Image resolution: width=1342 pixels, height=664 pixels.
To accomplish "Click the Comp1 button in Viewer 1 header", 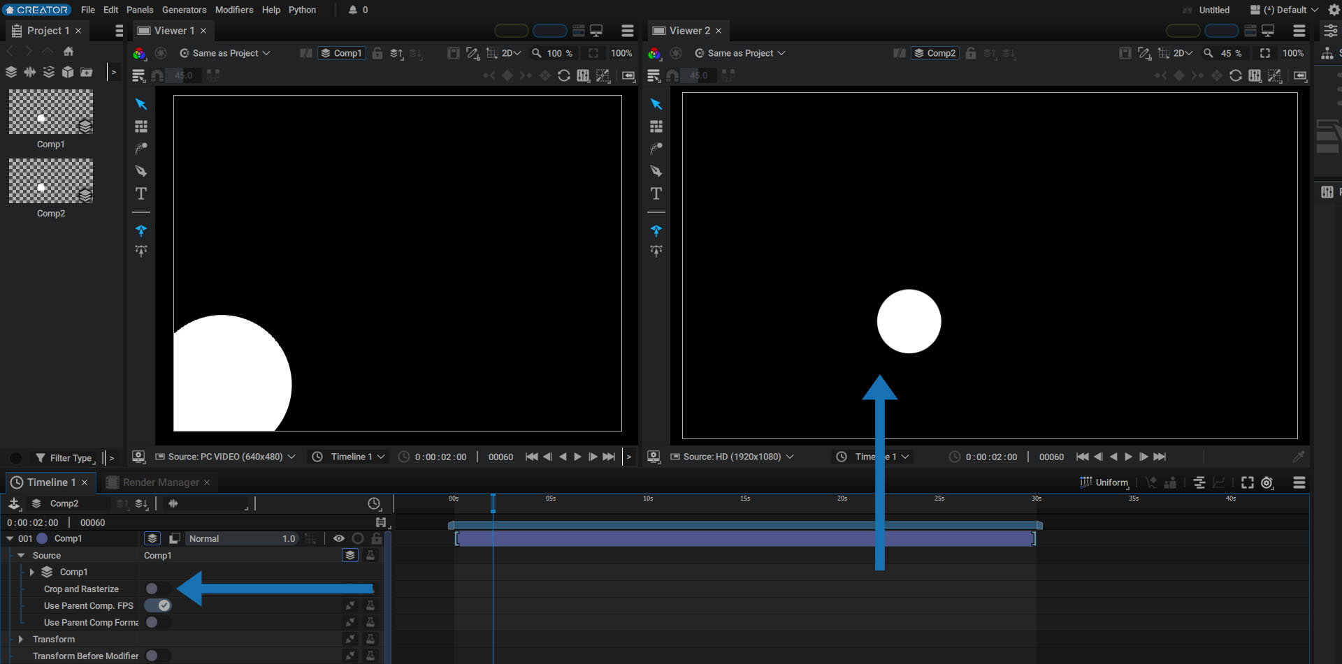I will [x=341, y=53].
